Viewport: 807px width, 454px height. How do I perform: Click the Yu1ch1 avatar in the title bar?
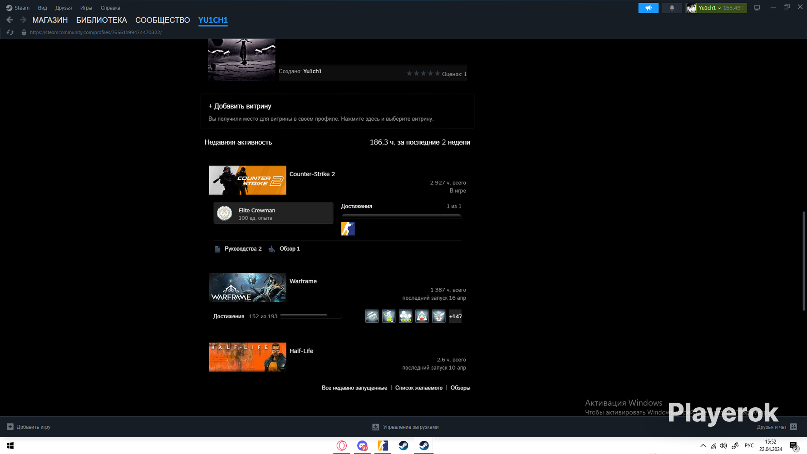[x=691, y=8]
